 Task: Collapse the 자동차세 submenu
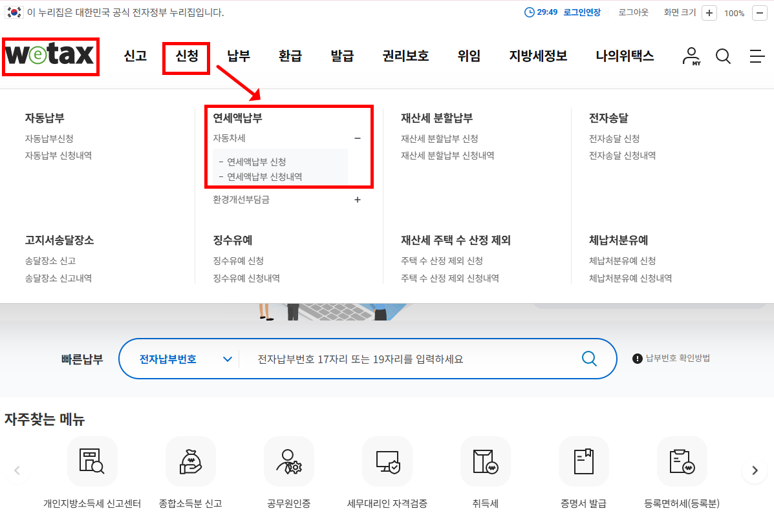(x=358, y=138)
